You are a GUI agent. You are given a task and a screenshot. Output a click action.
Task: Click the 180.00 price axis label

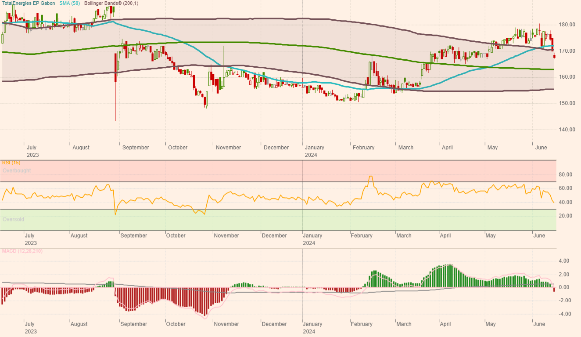[568, 25]
